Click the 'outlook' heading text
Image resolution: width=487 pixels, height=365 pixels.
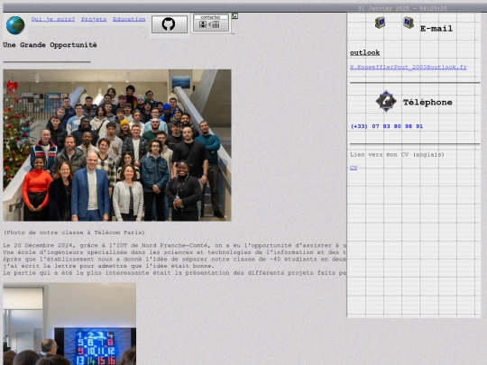tap(364, 53)
